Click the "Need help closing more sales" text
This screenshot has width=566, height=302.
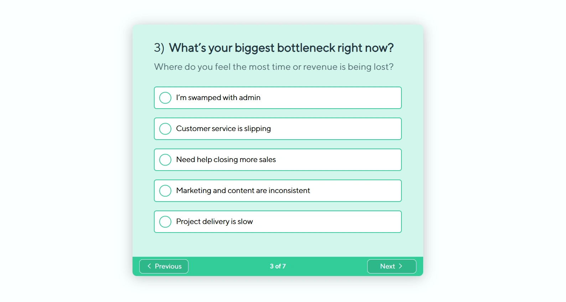click(x=226, y=160)
